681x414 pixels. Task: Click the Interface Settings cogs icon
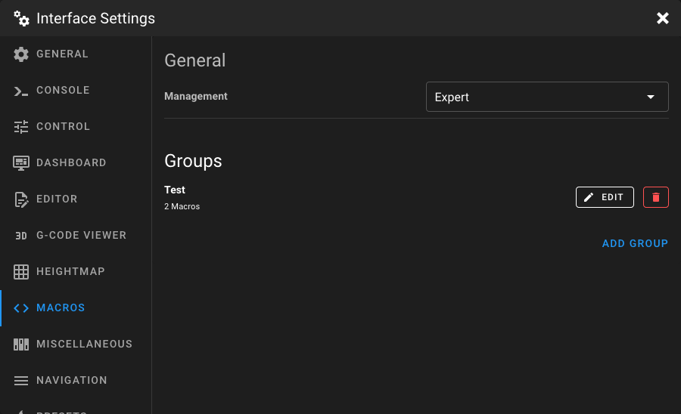click(21, 19)
